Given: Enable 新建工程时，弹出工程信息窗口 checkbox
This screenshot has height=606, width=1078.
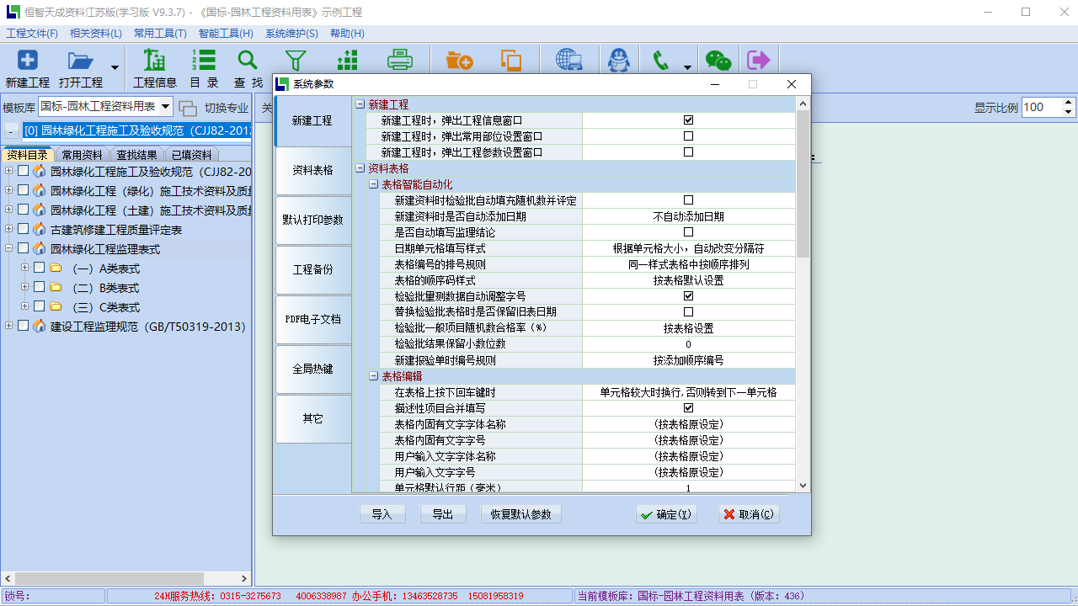Looking at the screenshot, I should (689, 120).
